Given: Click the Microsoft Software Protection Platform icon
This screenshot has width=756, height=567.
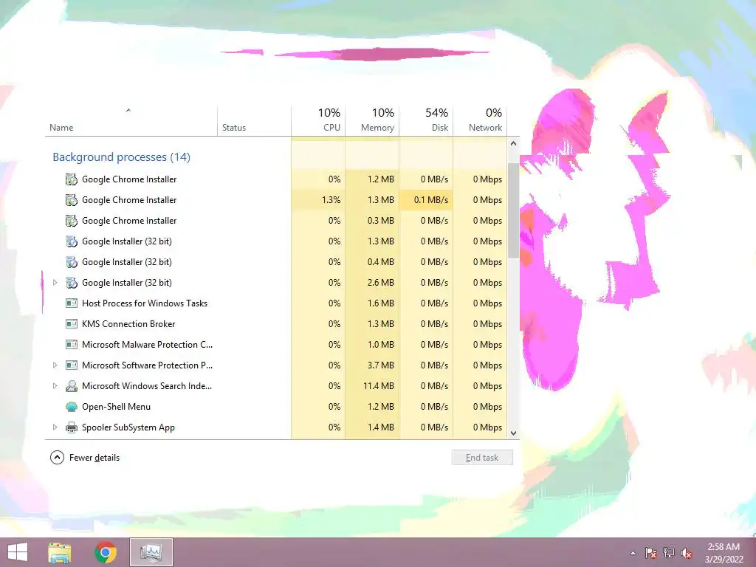Looking at the screenshot, I should point(72,365).
